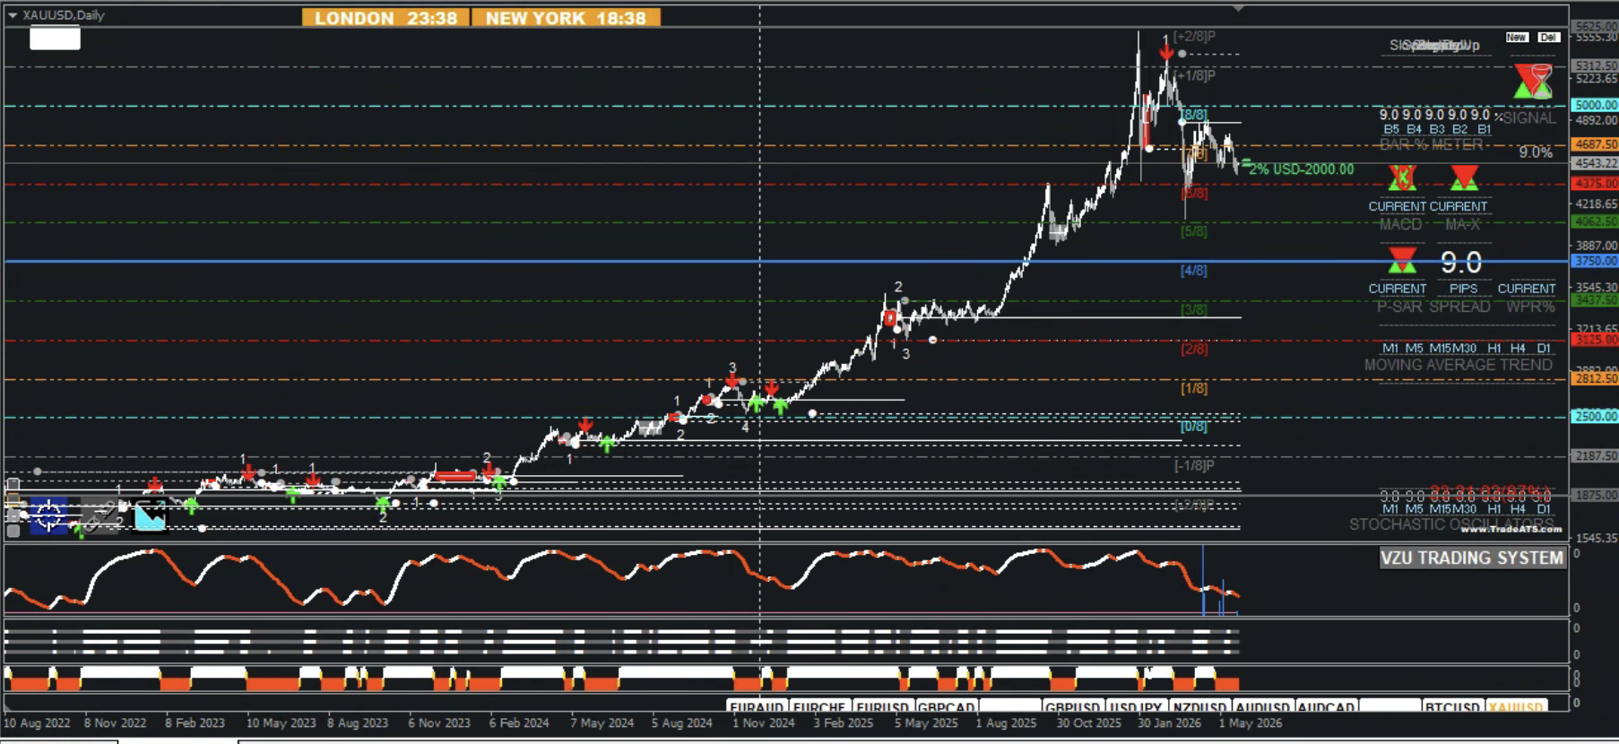Toggle the bottom small gray square button
This screenshot has height=744, width=1619.
tap(13, 531)
